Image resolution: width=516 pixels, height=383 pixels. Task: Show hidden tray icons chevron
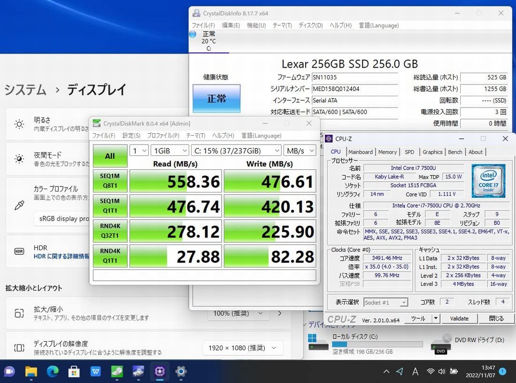(386, 372)
